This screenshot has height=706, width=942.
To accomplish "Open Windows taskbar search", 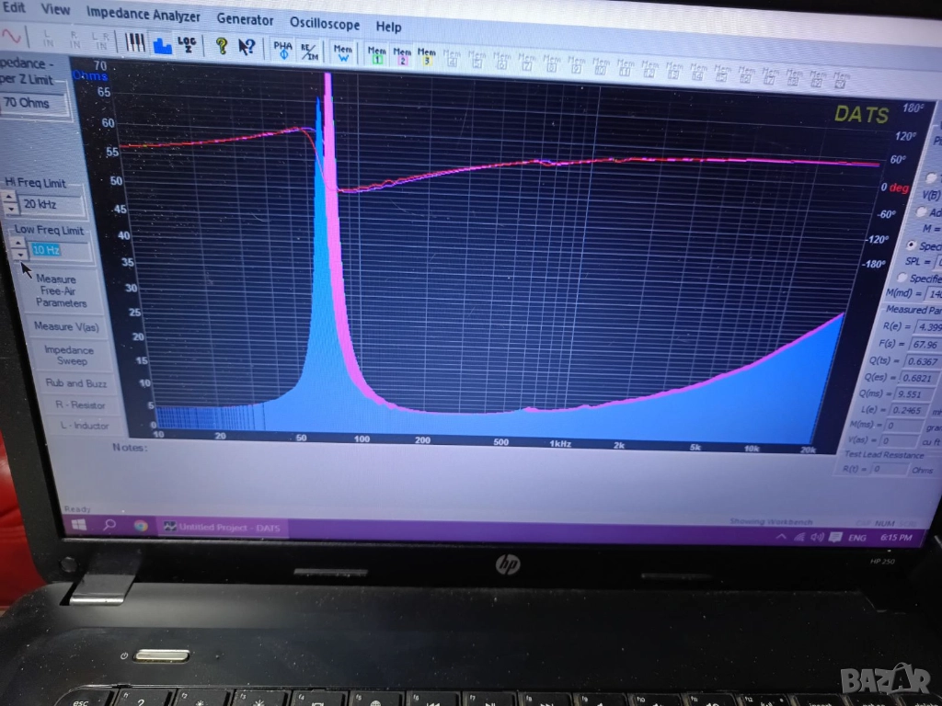I will tap(109, 525).
